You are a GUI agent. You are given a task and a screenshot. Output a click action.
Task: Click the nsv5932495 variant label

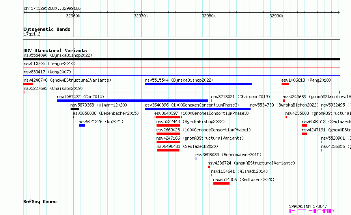[x=336, y=105]
